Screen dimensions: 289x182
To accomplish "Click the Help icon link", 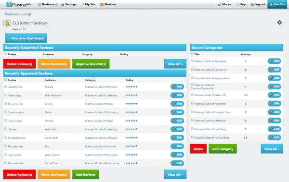I will pos(241,4).
